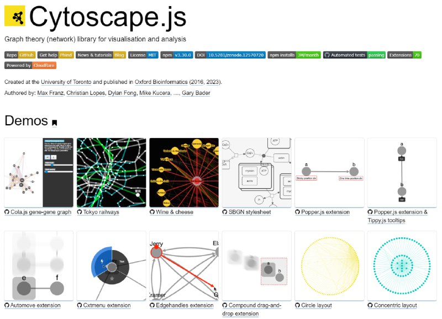Click GitHub icon next to Edgehandles extension

152,305
